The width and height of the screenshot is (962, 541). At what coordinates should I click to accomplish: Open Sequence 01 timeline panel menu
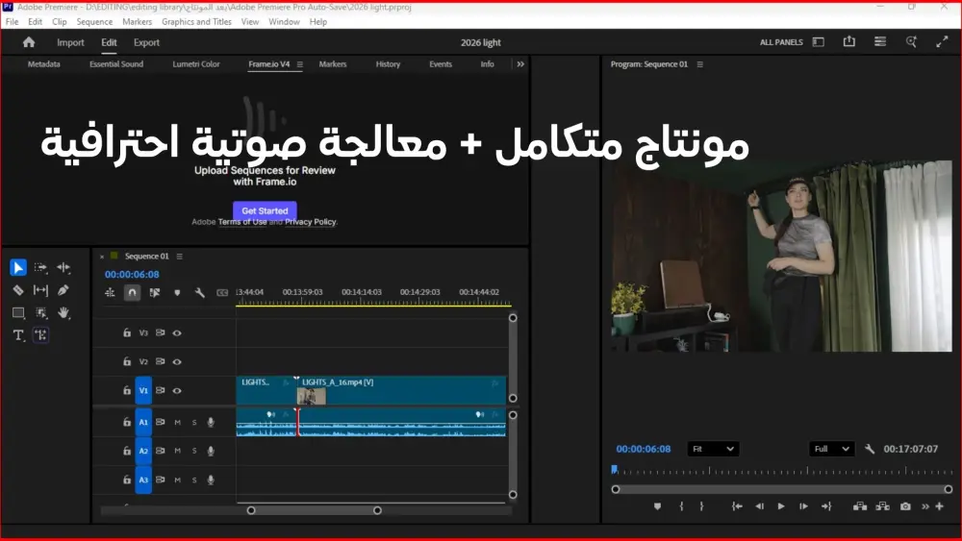(x=179, y=257)
